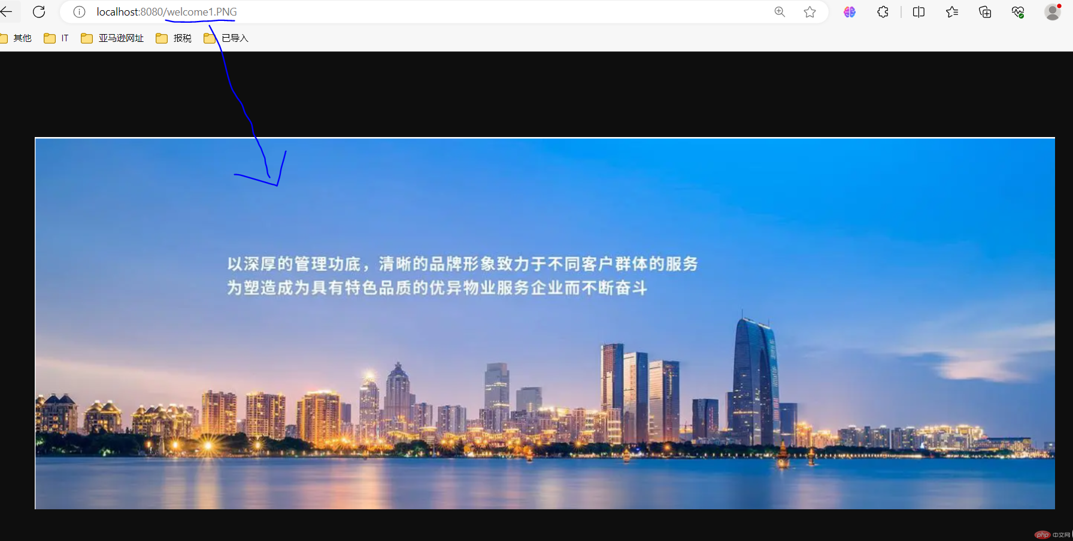Open browser essentials heart icon
This screenshot has width=1073, height=541.
click(1018, 12)
